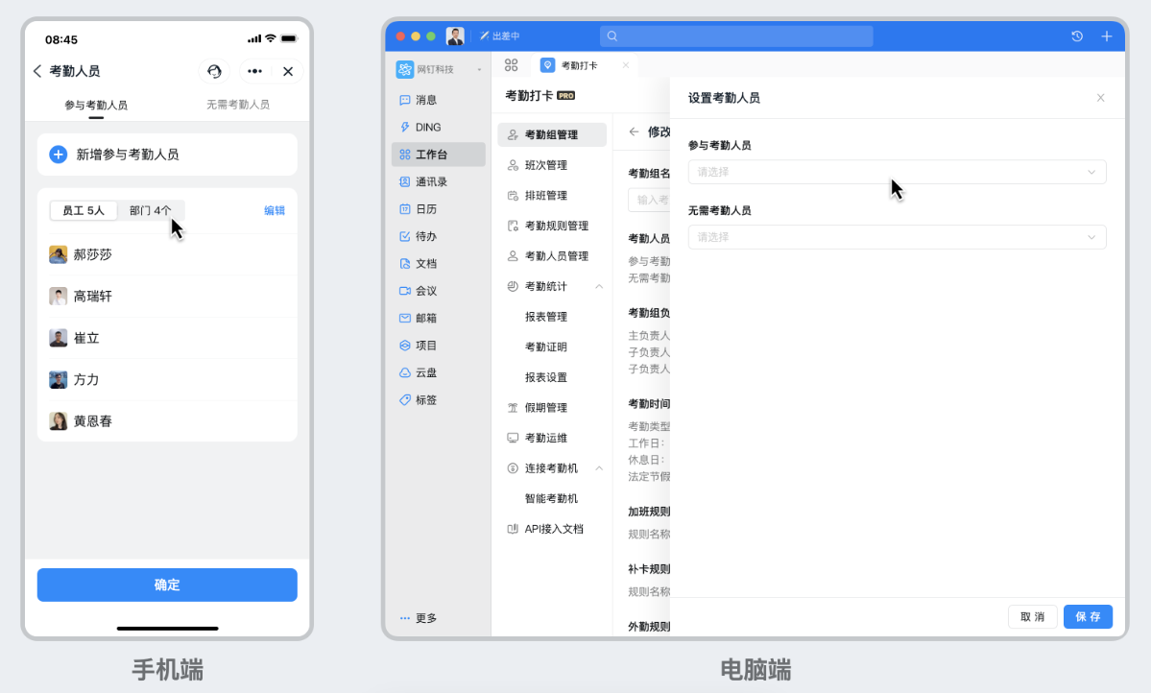
Task: Open 文档 in the desktop sidebar
Action: (439, 264)
